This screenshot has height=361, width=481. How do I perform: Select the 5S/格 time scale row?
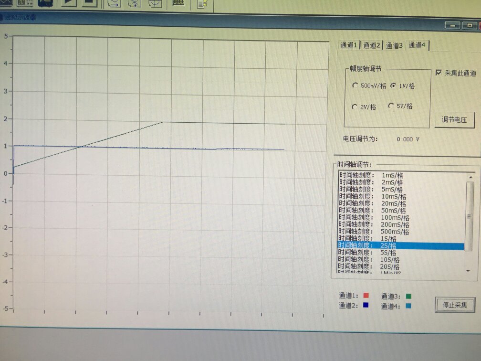coord(401,253)
